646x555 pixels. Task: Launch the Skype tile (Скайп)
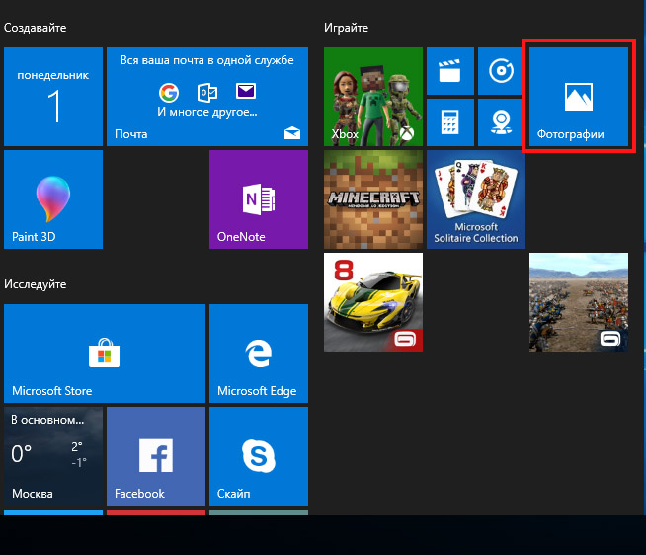(x=259, y=456)
